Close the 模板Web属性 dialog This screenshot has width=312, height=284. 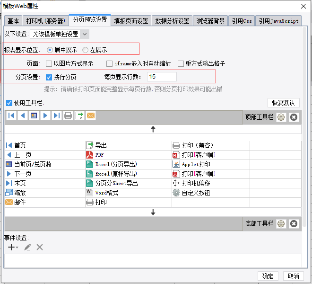tap(303, 6)
